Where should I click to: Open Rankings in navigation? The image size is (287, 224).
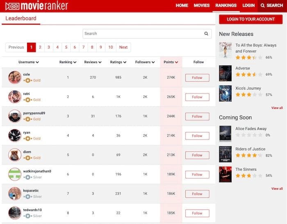[x=226, y=5]
